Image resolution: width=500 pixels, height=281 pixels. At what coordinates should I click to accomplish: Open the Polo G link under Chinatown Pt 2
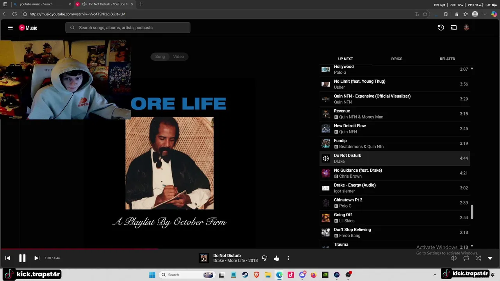pos(345,206)
